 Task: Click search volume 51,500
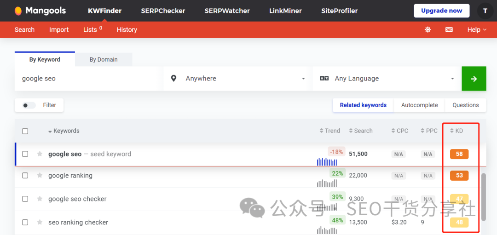coord(358,154)
